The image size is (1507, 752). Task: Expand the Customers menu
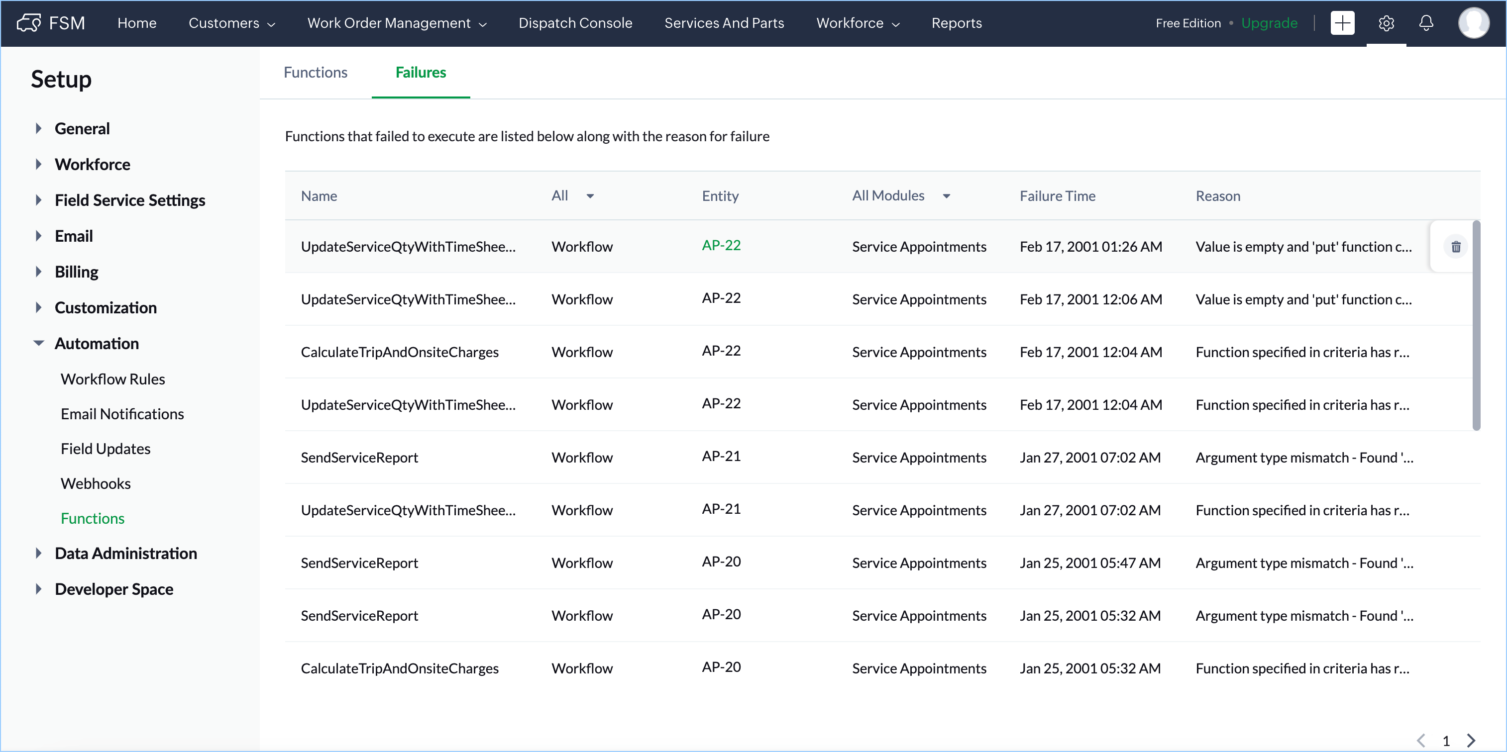tap(231, 23)
